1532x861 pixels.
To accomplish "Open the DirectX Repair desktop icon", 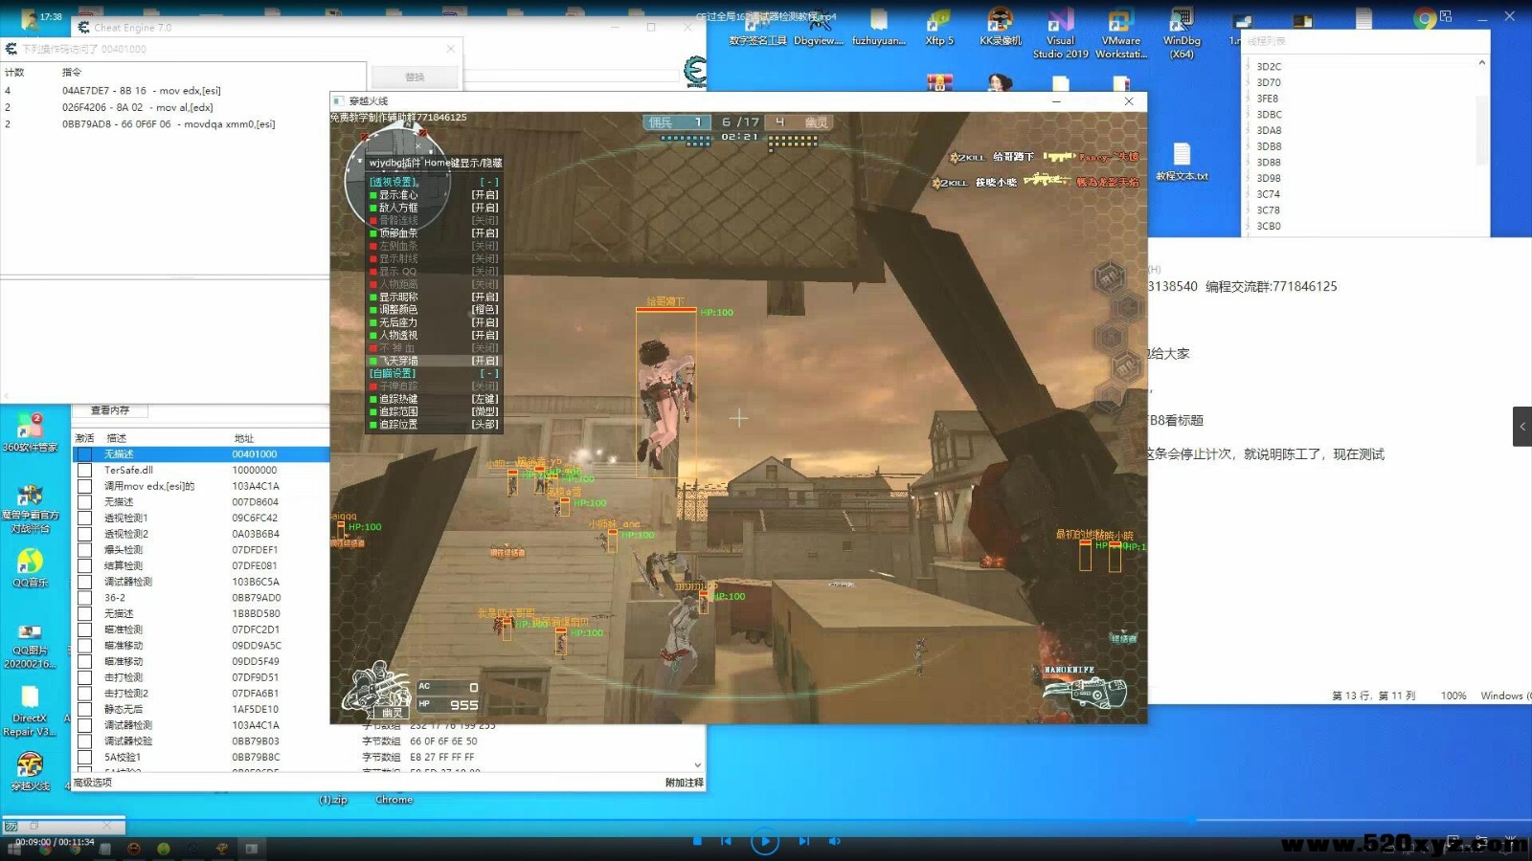I will coord(30,712).
